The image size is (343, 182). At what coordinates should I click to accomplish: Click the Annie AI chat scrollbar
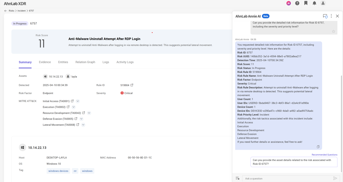tap(341, 124)
